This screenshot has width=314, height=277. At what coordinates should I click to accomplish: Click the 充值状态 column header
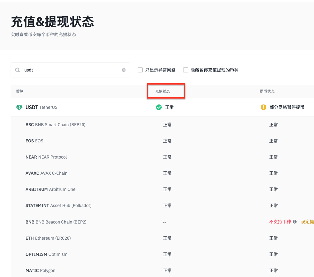point(162,91)
